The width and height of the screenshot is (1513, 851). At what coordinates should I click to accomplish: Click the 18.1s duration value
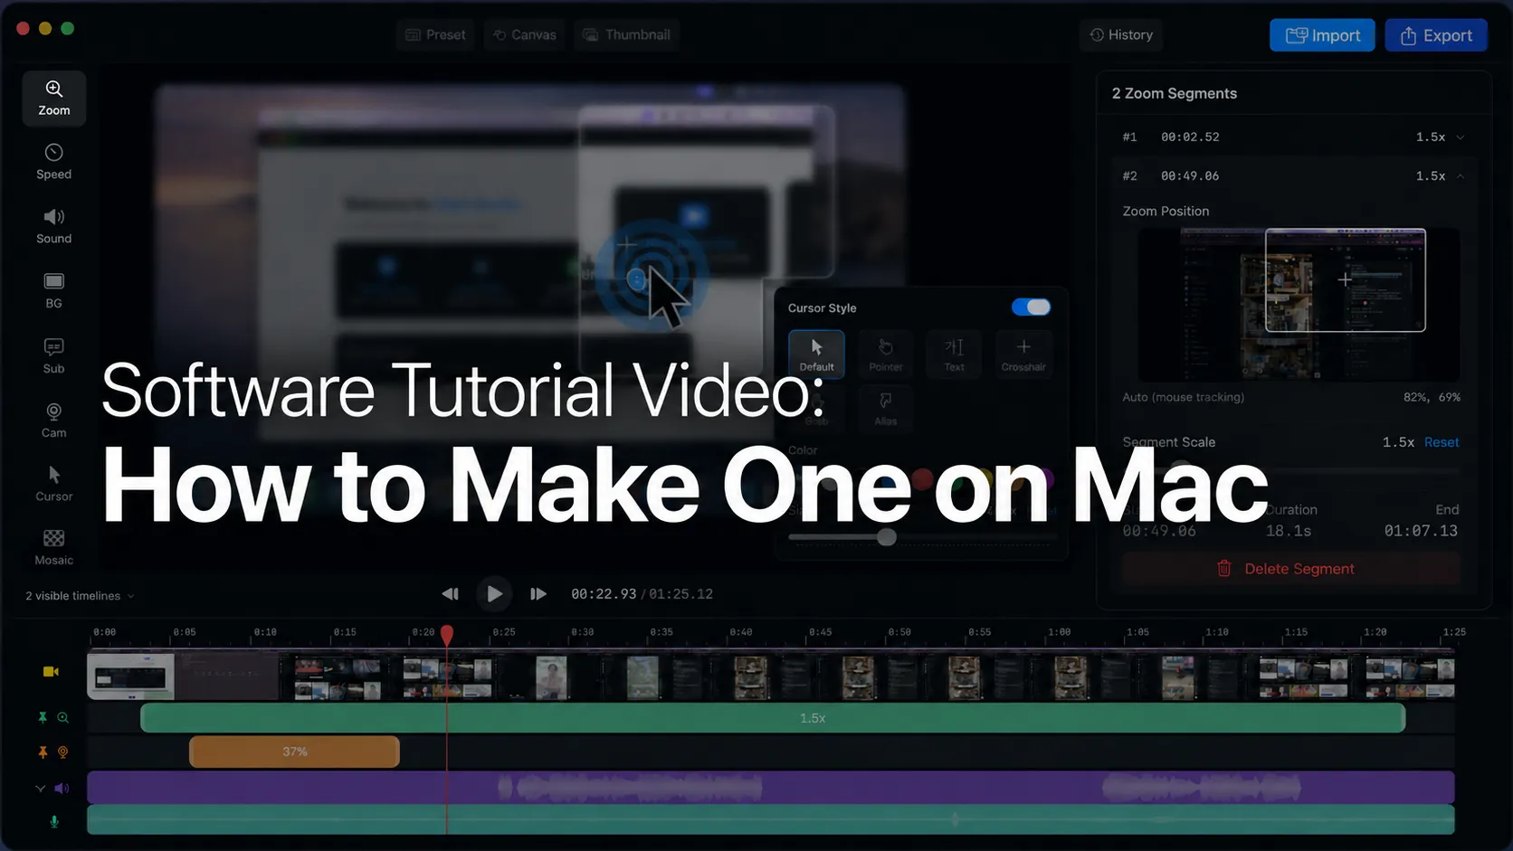[x=1289, y=531]
